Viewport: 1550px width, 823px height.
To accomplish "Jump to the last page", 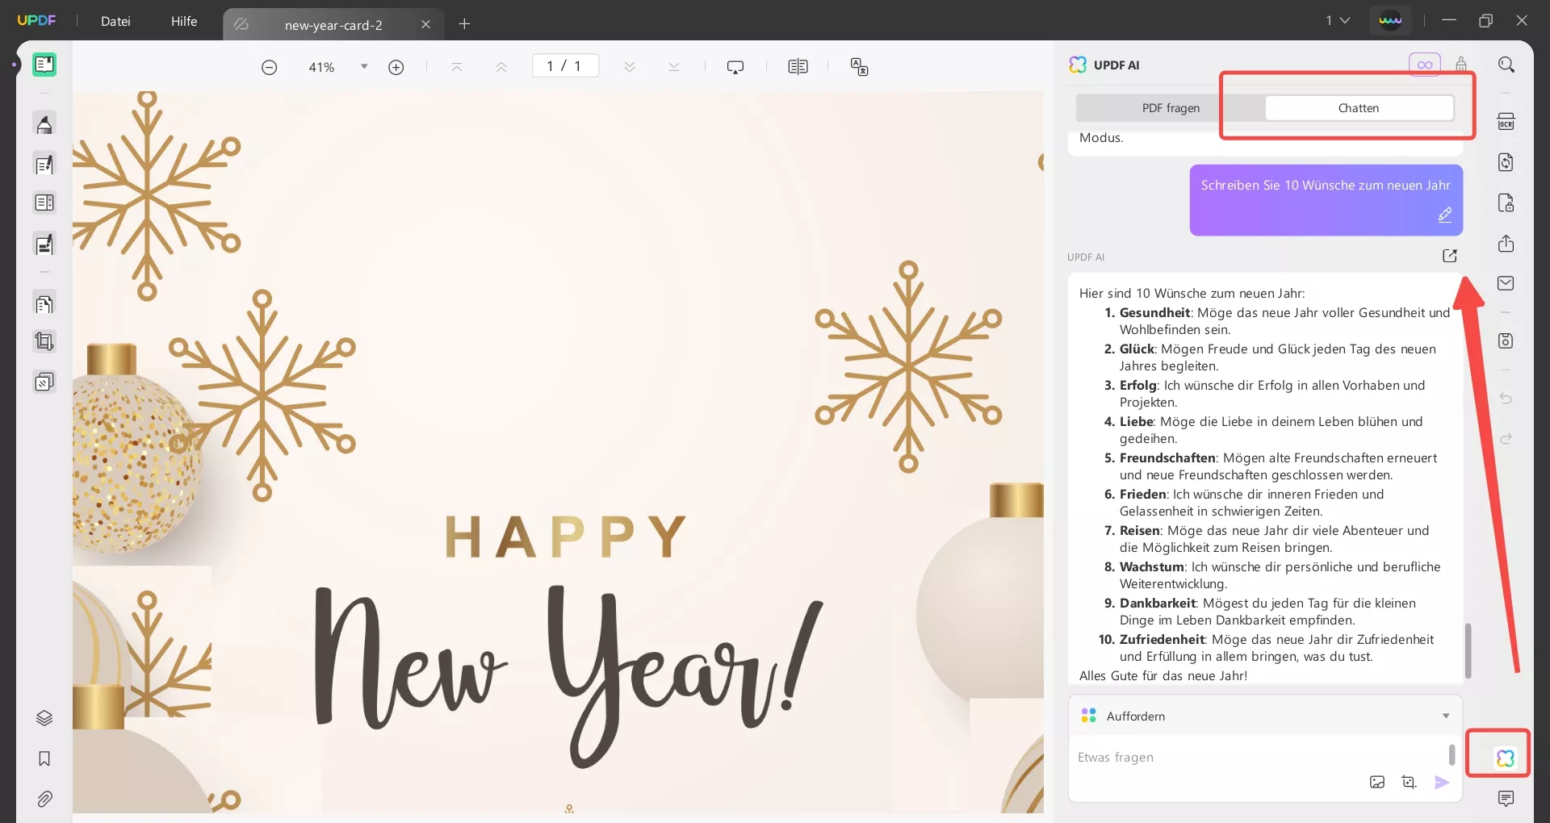I will pyautogui.click(x=674, y=67).
